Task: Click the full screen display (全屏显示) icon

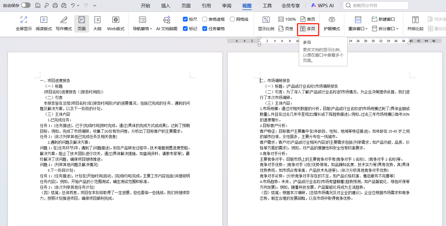Action: [x=24, y=20]
